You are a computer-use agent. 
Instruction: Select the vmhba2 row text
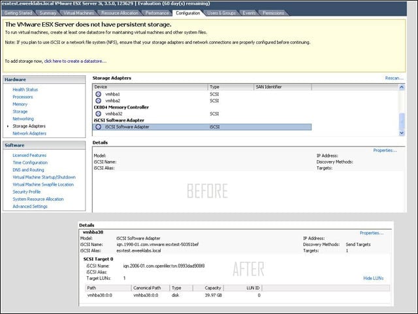tap(112, 101)
